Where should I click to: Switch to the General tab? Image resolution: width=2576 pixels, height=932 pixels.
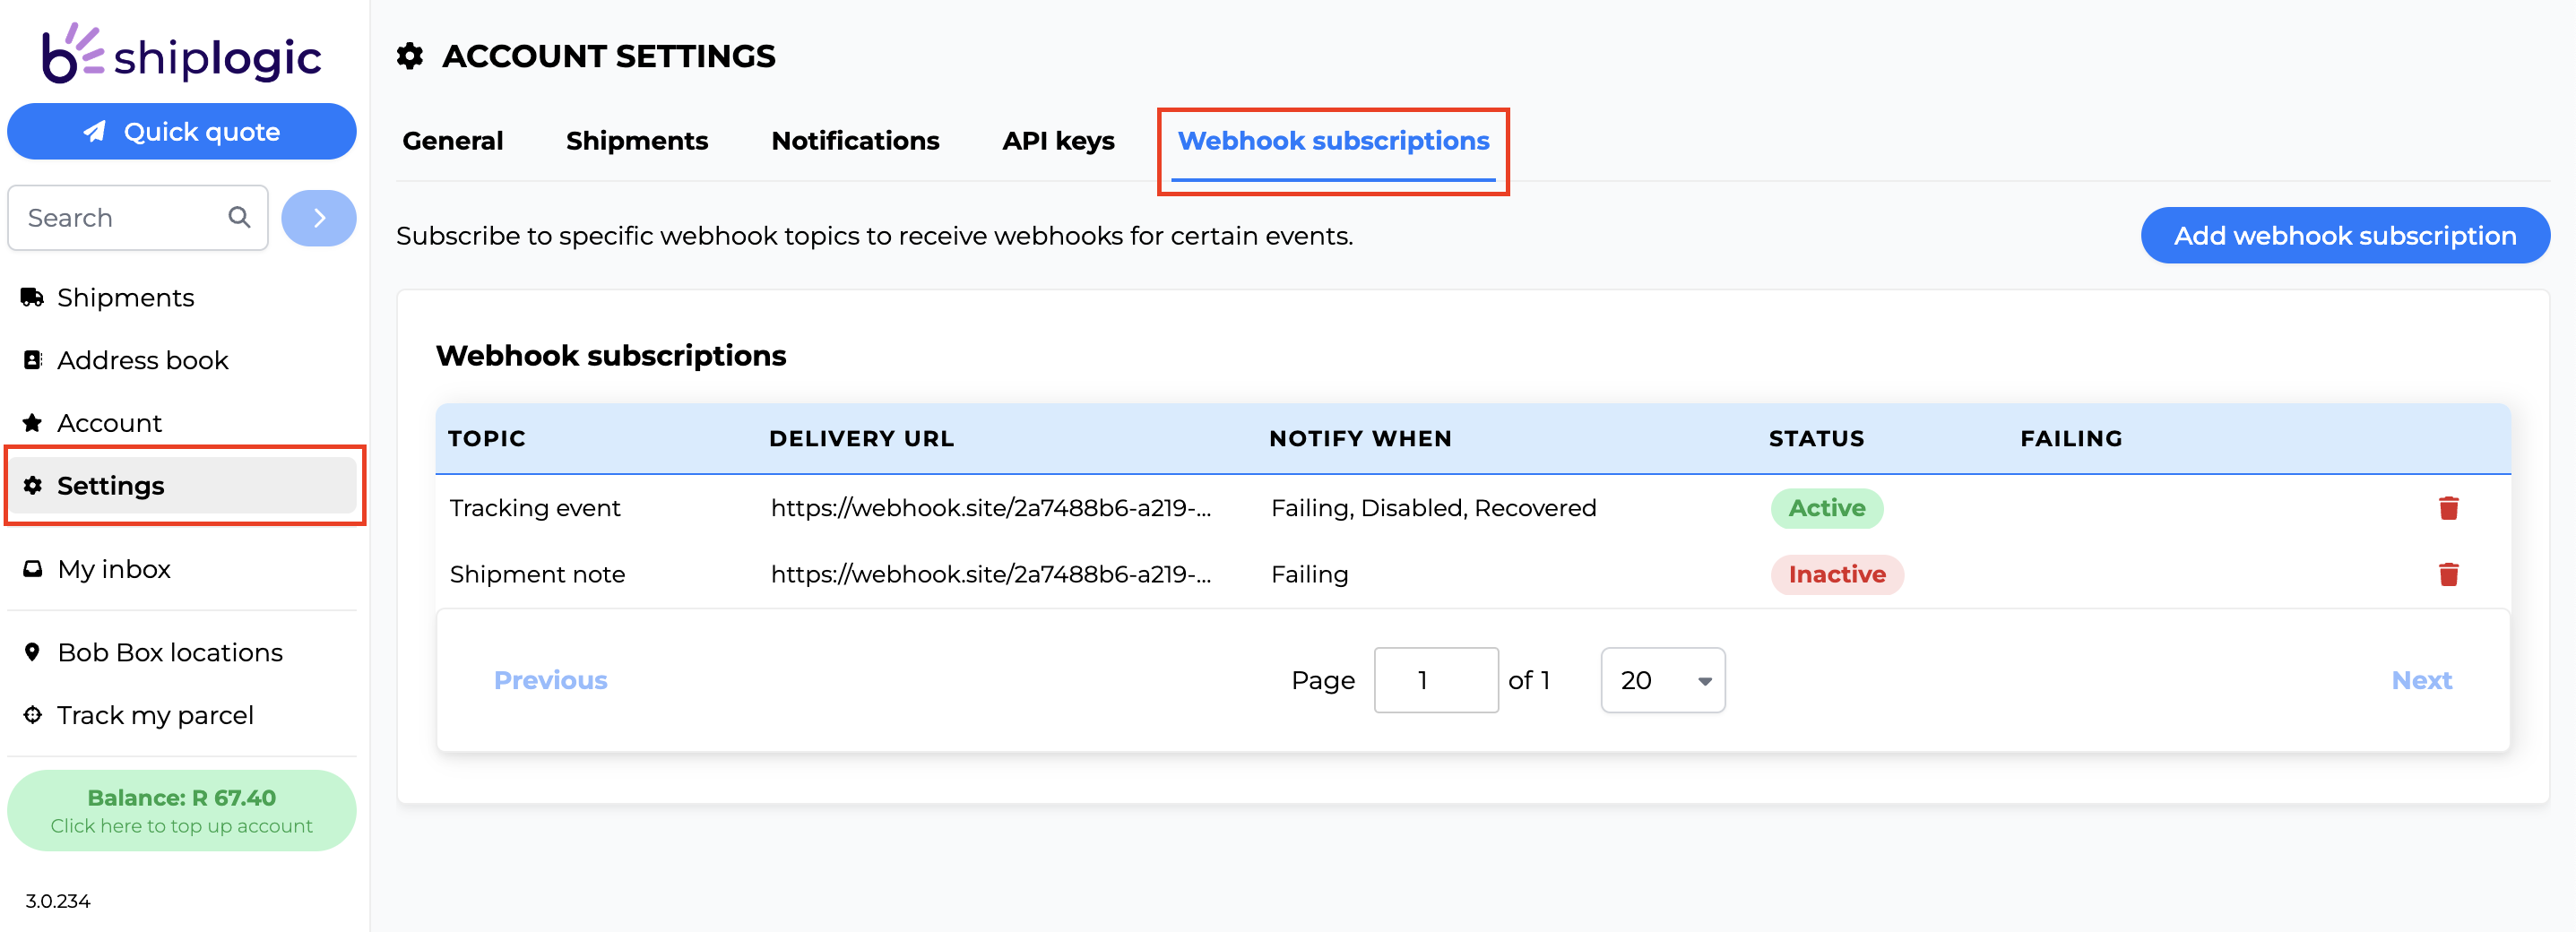click(x=452, y=141)
